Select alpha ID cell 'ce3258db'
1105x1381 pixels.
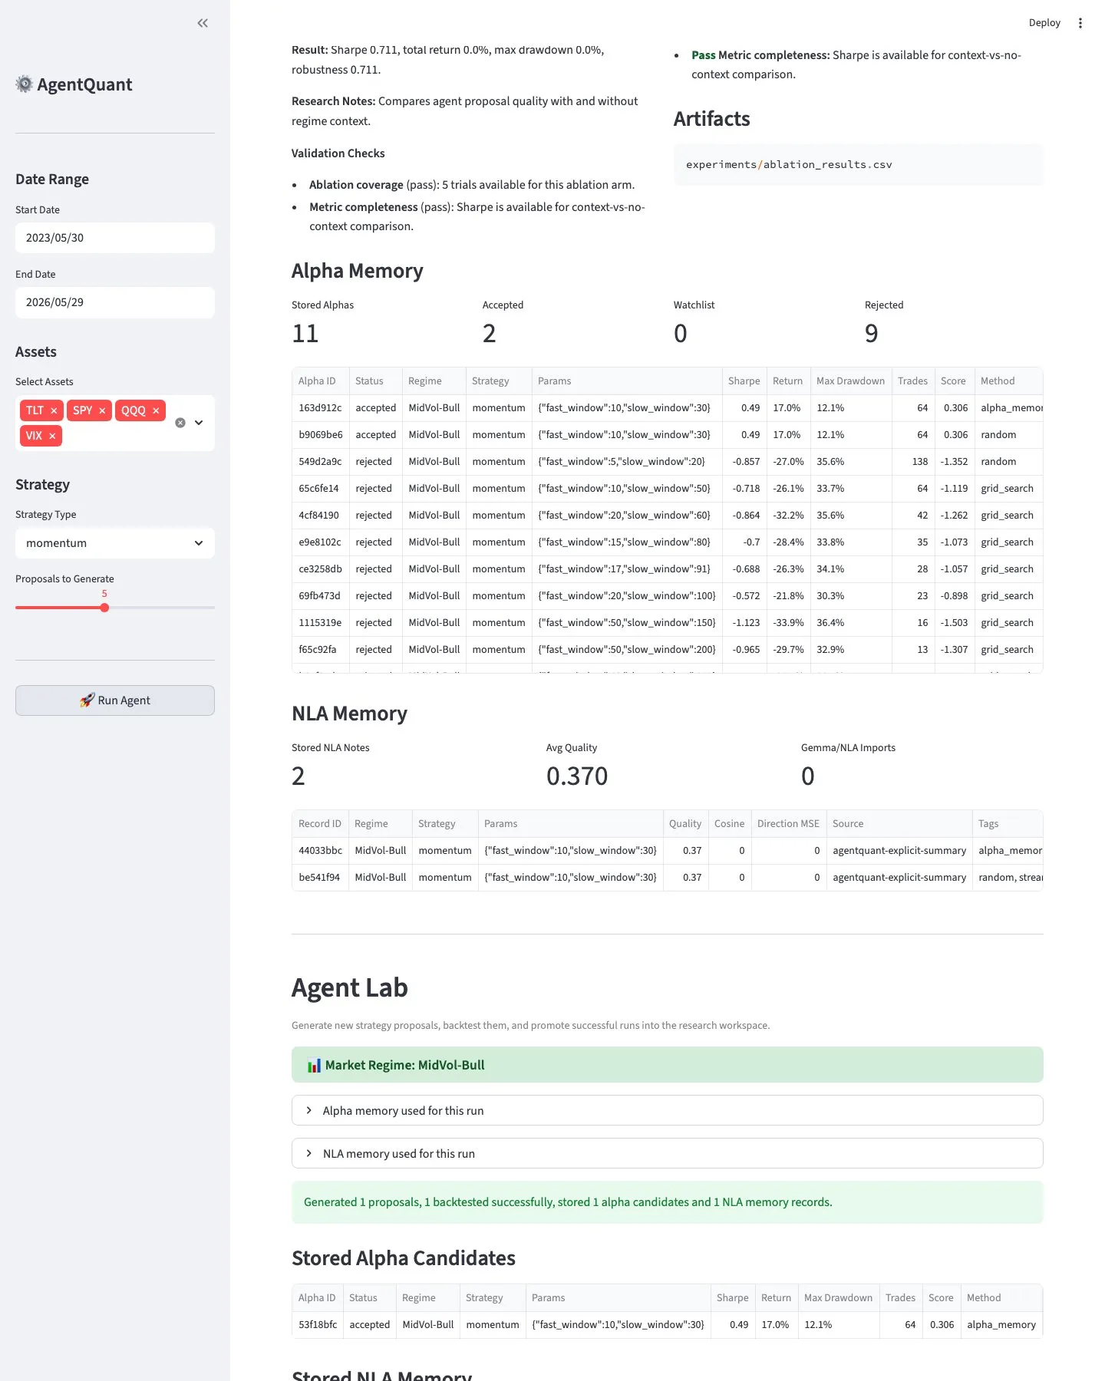[320, 569]
